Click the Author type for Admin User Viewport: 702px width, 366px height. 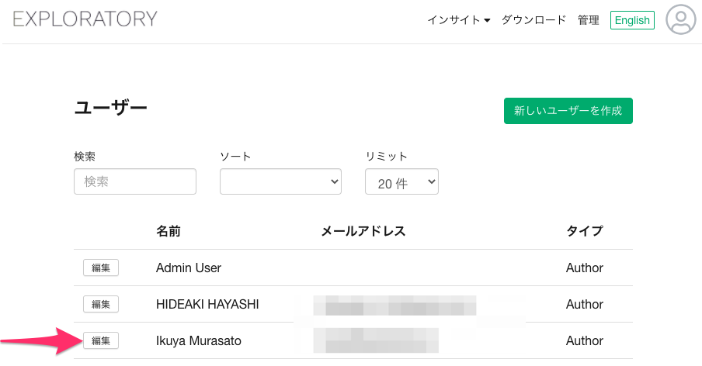[584, 268]
